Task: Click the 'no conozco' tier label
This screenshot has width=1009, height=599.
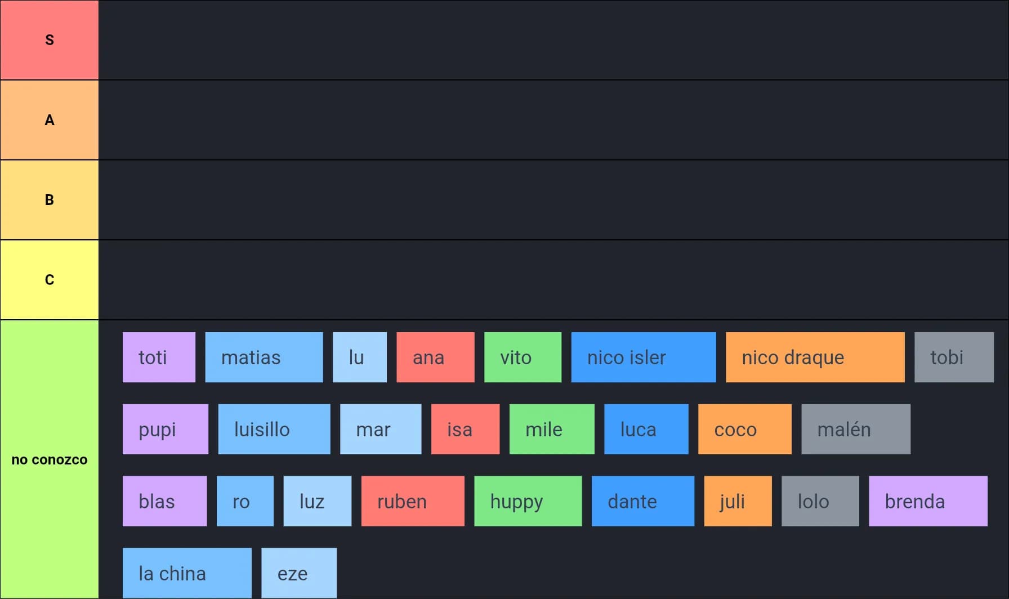Action: coord(50,459)
